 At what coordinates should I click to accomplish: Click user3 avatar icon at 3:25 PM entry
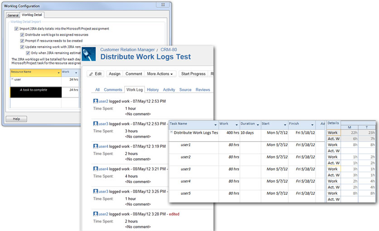pyautogui.click(x=96, y=191)
